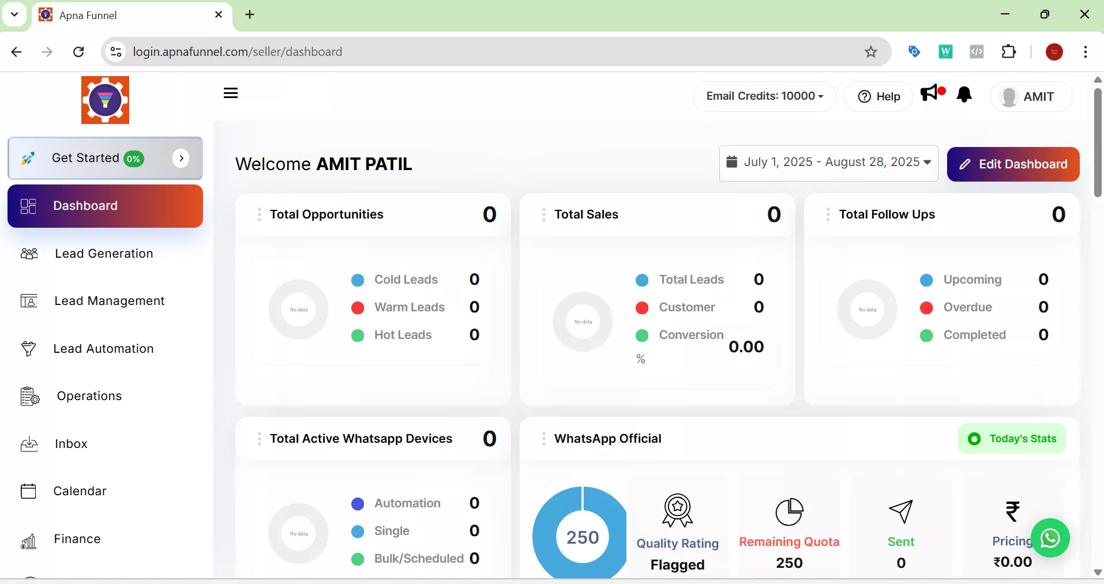Click the green Hot Leads legend dot
Screen dimensions: 1104x584
358,336
